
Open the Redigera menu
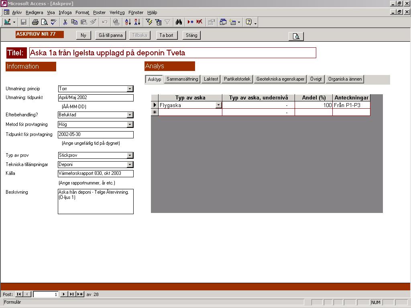pos(35,12)
